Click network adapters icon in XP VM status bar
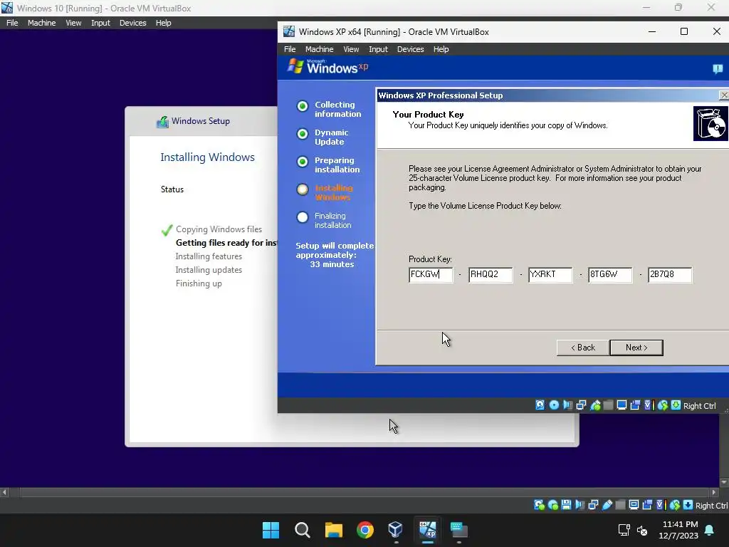This screenshot has width=729, height=547. [x=581, y=405]
